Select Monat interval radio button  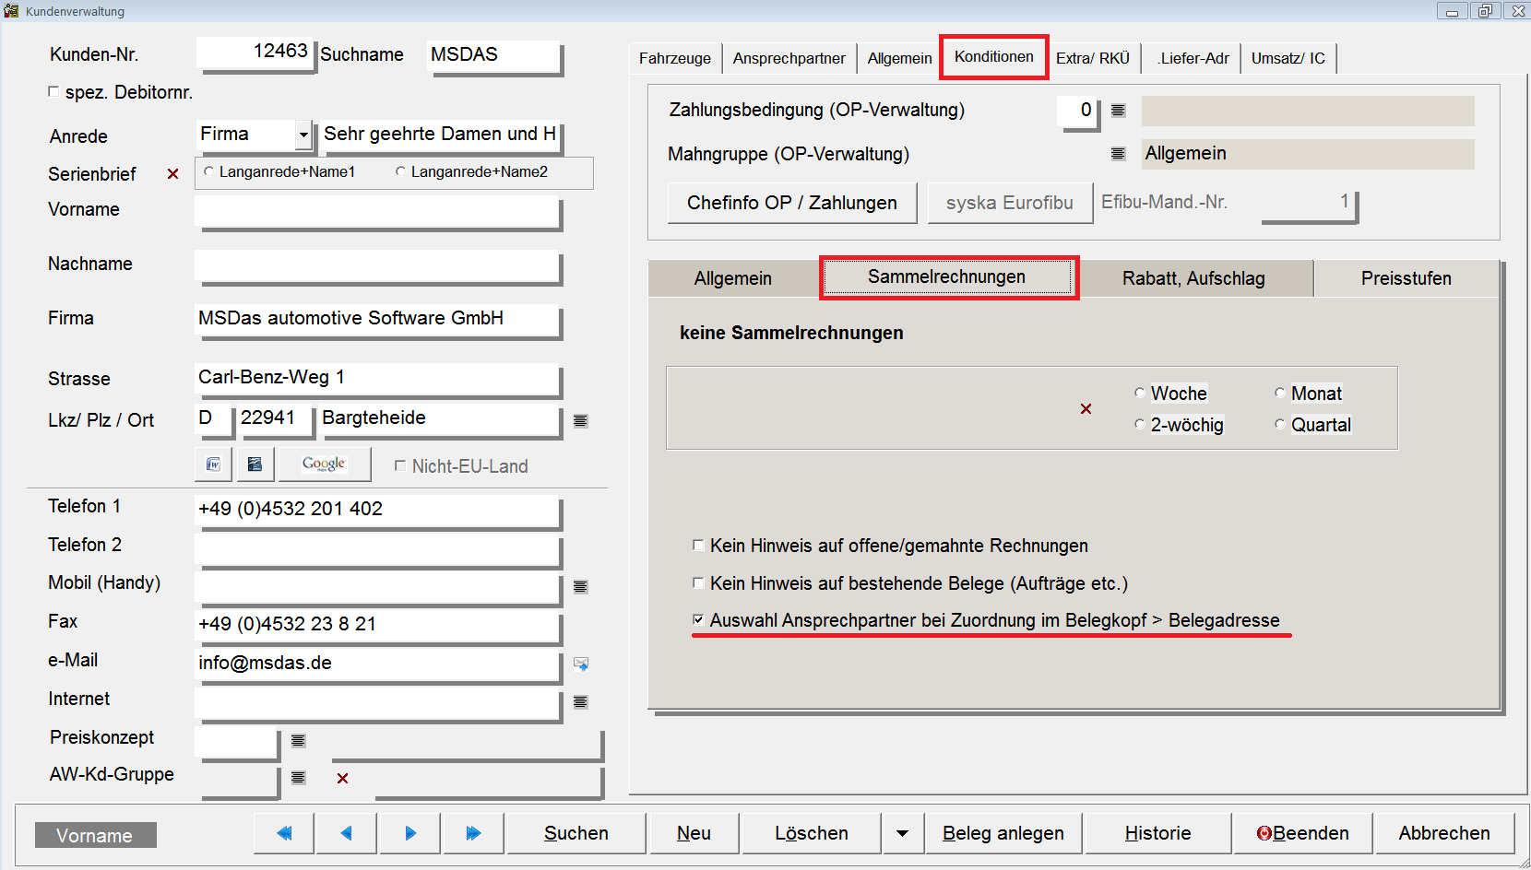(1280, 393)
